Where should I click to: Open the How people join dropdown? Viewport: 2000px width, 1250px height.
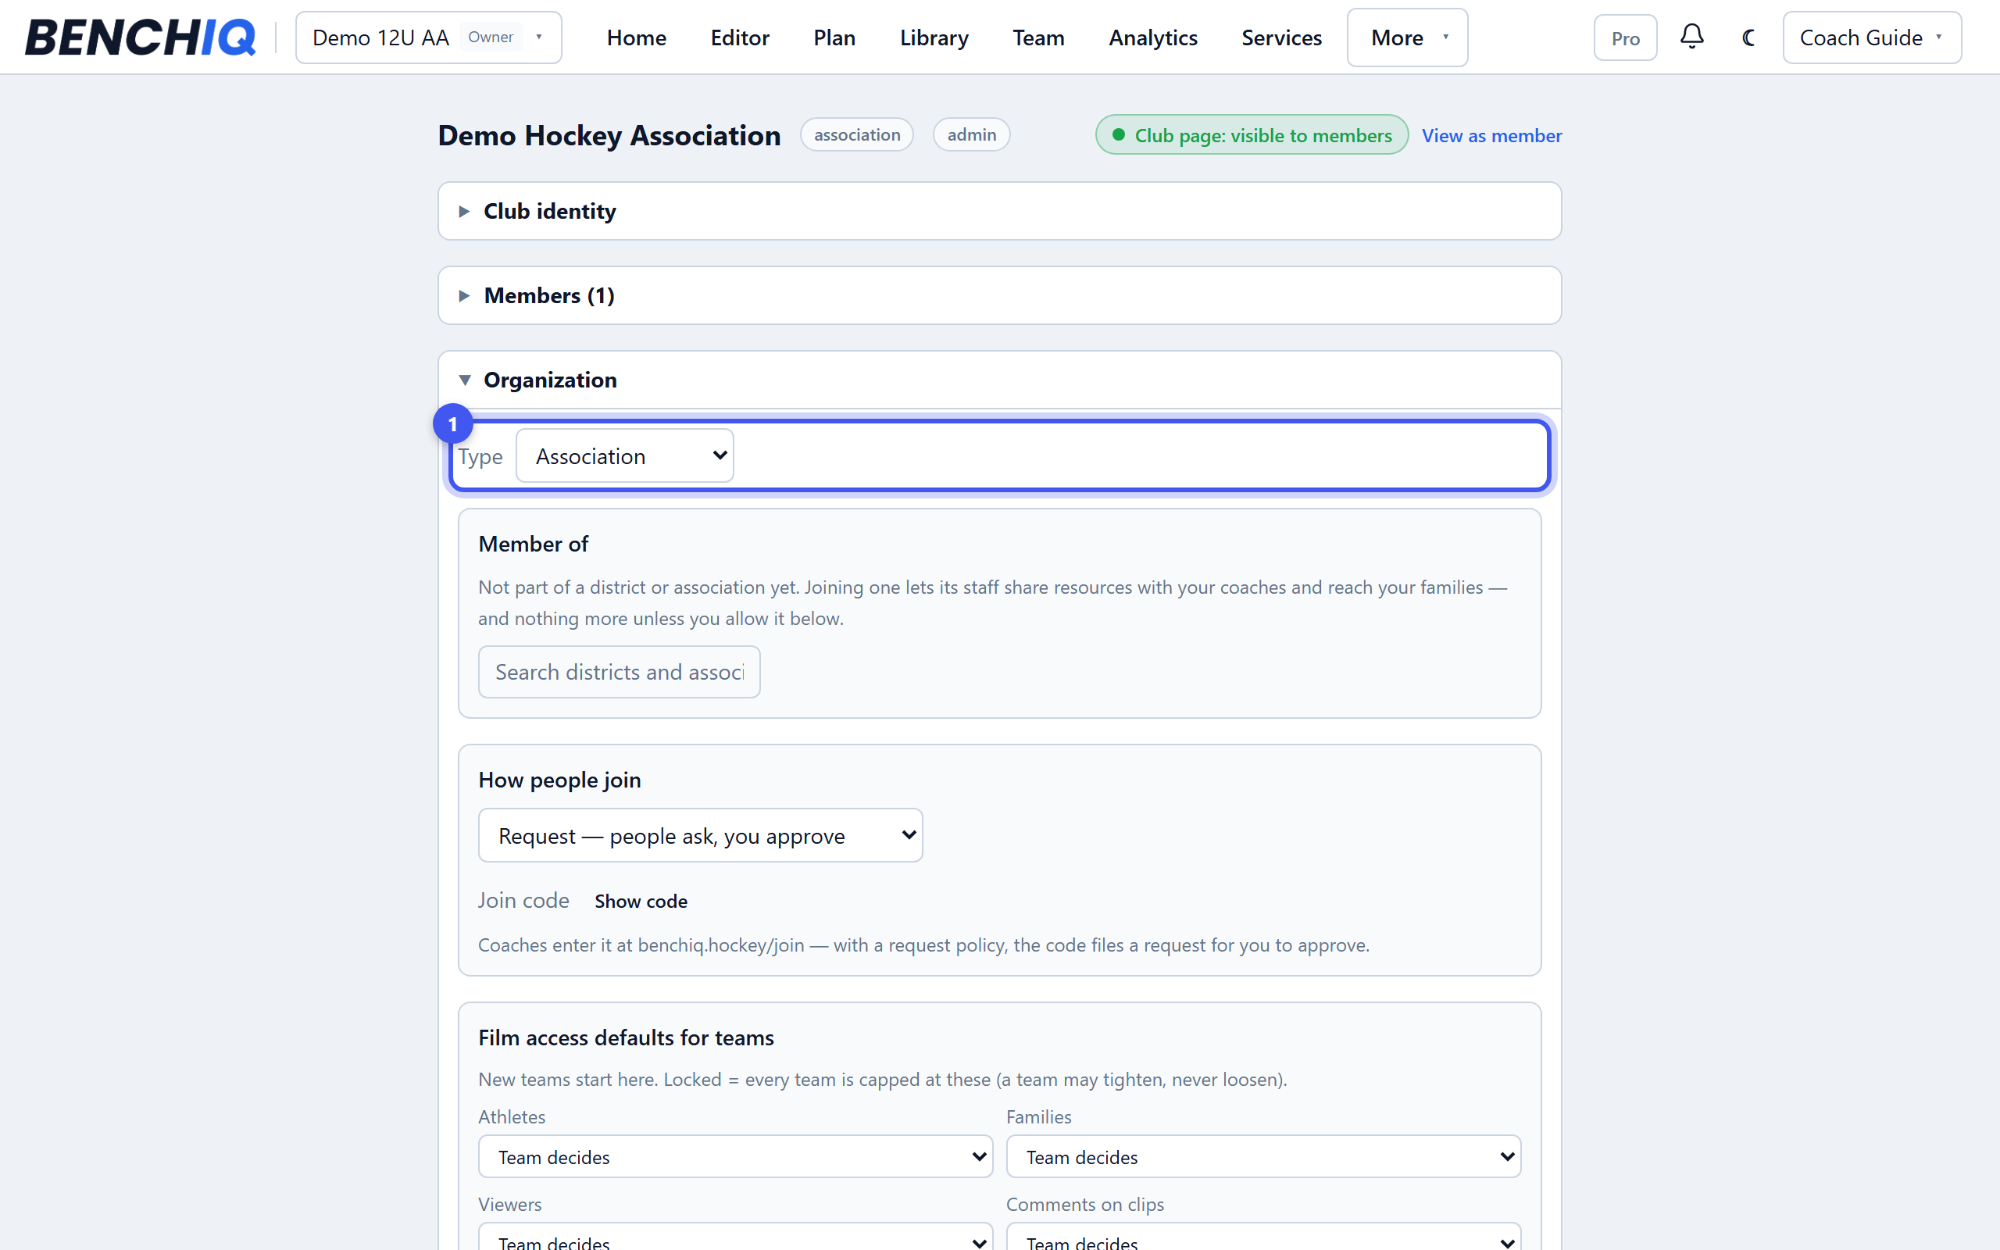(700, 835)
